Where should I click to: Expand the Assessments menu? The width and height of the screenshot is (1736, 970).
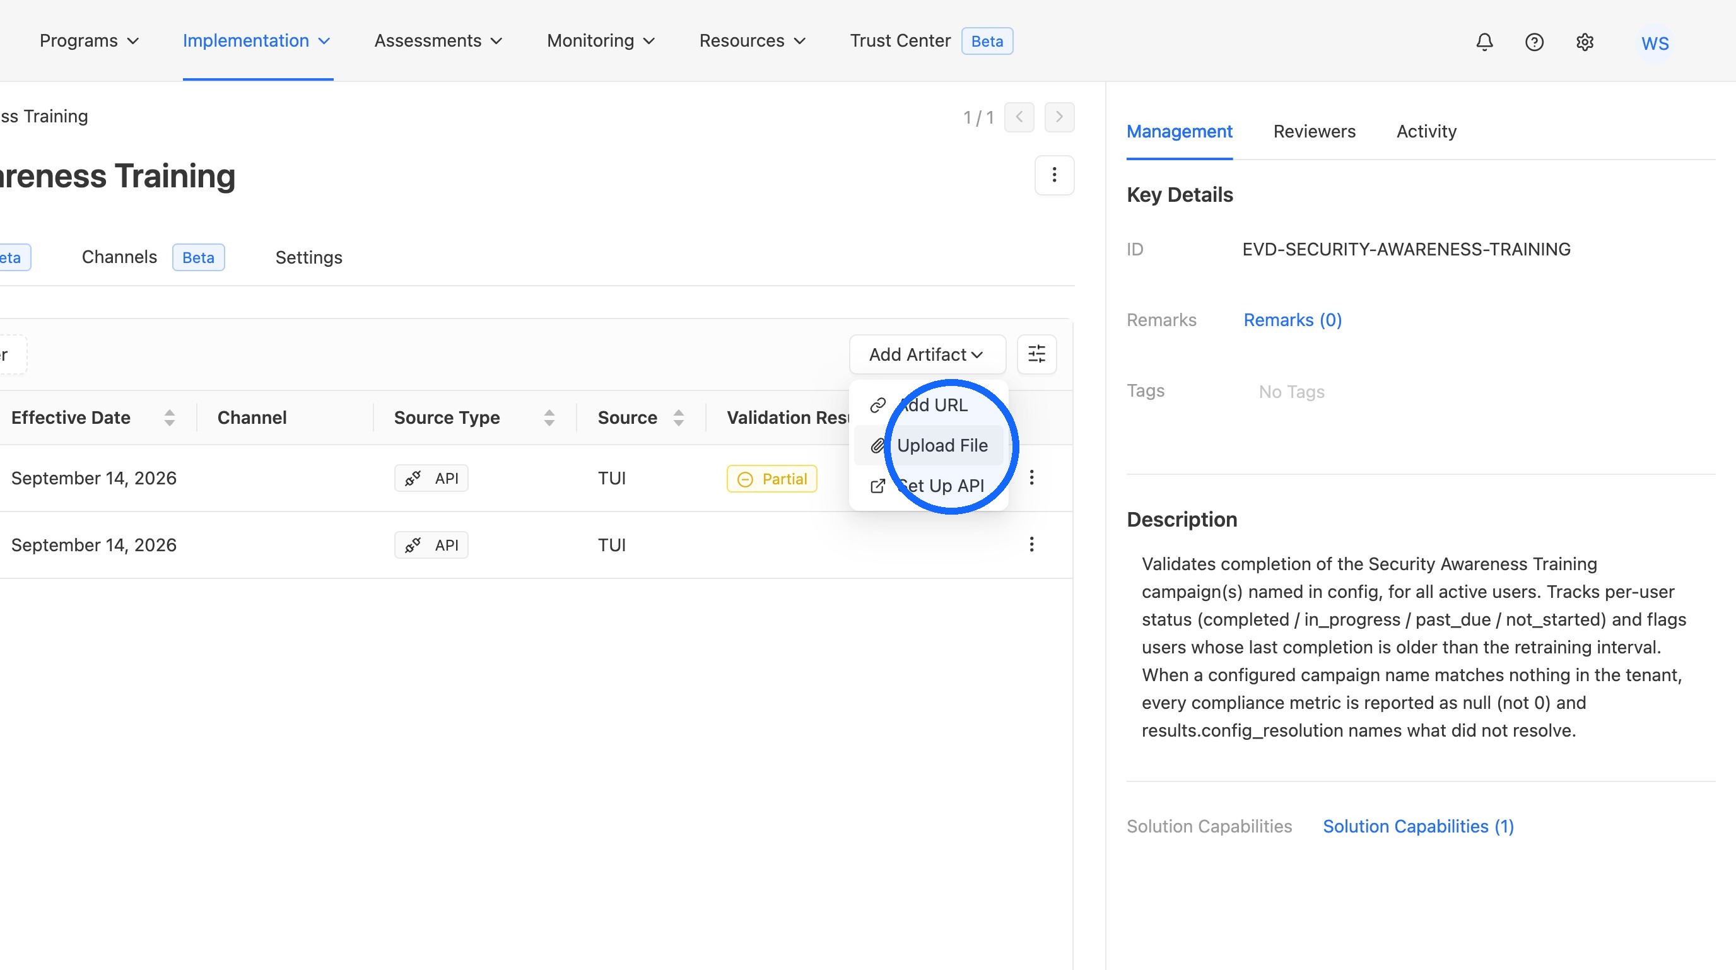[x=438, y=40]
